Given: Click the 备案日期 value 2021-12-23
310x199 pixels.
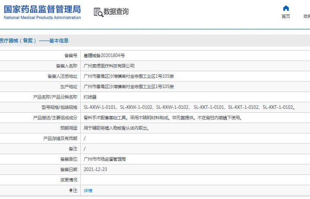Looking at the screenshot, I should point(95,170).
